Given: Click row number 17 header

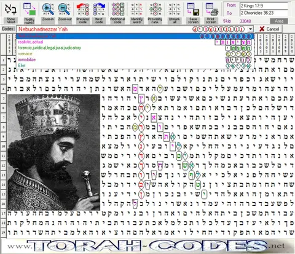Looking at the screenshot, I should [x=3, y=214].
